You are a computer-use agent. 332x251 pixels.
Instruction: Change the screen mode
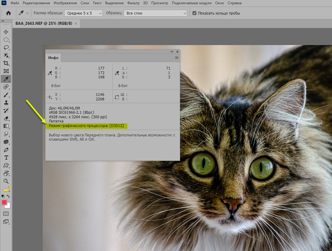tap(6, 222)
